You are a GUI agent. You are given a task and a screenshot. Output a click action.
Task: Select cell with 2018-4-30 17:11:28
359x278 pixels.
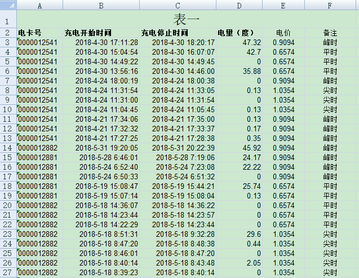point(101,42)
